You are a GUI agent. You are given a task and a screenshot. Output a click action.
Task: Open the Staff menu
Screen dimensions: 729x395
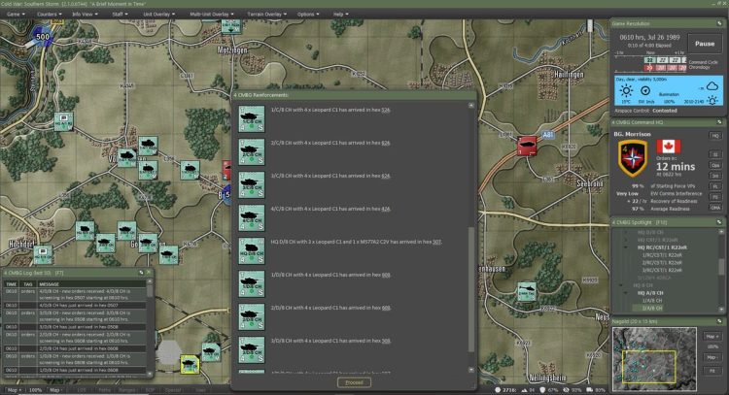tap(119, 15)
